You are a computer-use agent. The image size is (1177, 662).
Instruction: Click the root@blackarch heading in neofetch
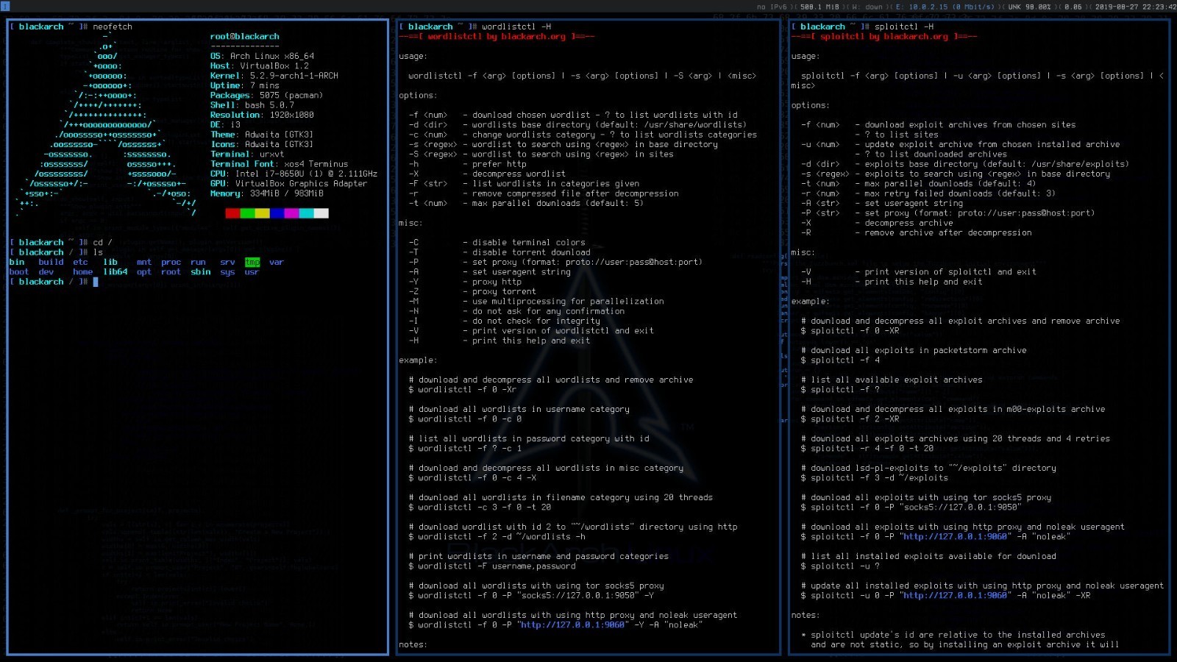244,37
